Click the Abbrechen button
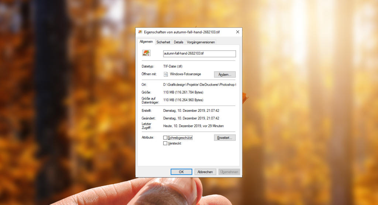This screenshot has width=378, height=205. pos(205,172)
